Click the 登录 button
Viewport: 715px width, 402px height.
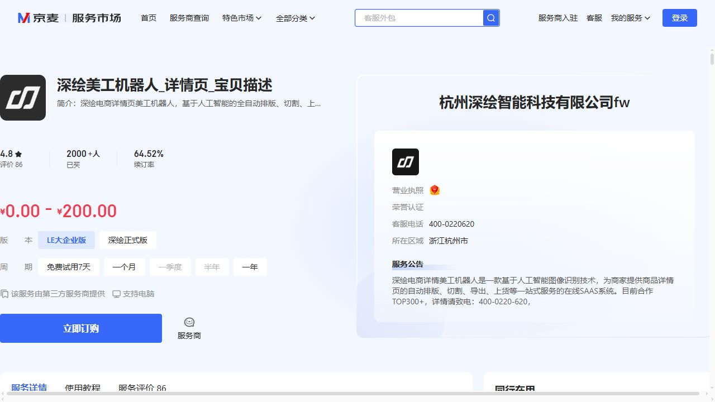[680, 18]
